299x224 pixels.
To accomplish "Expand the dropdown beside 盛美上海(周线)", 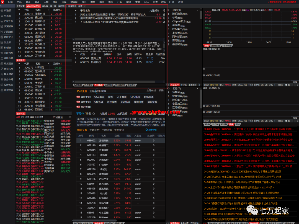I will click(x=219, y=88).
